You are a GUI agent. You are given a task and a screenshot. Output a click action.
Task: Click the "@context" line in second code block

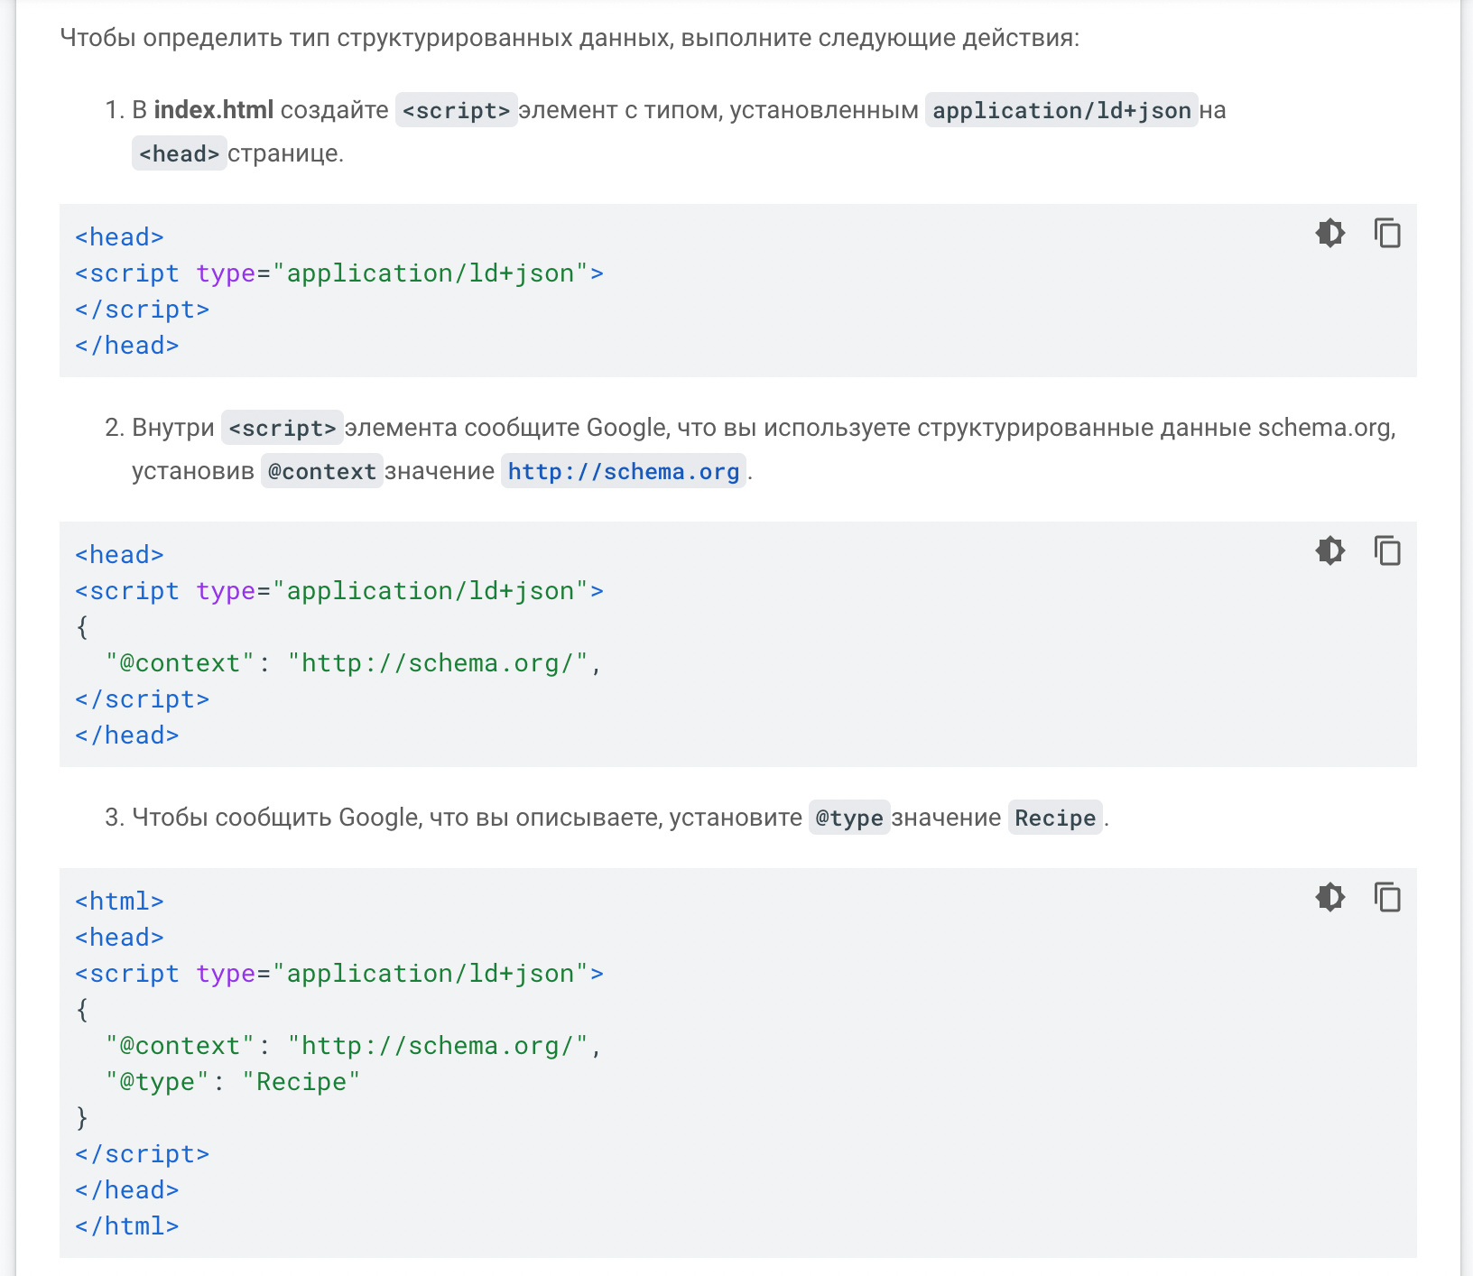[x=352, y=663]
